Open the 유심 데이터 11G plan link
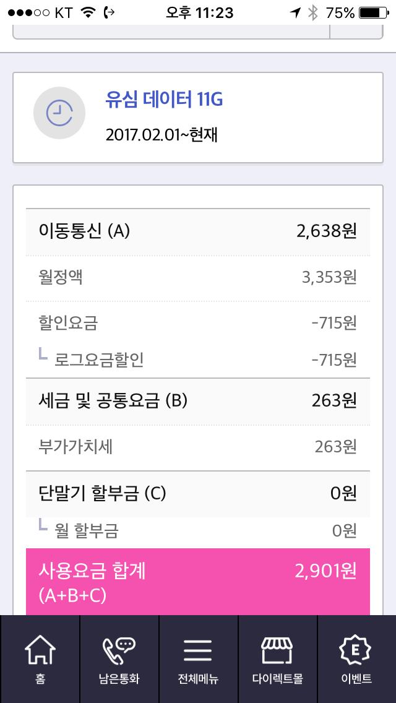 pos(164,99)
